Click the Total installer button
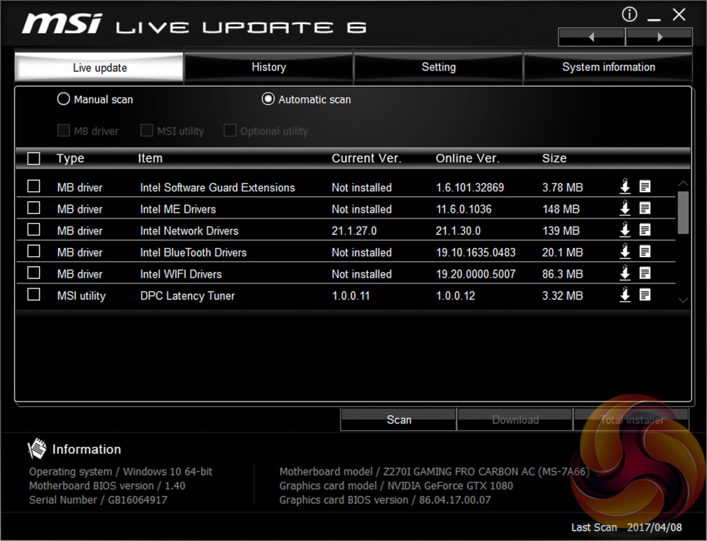The width and height of the screenshot is (707, 541). pos(631,419)
